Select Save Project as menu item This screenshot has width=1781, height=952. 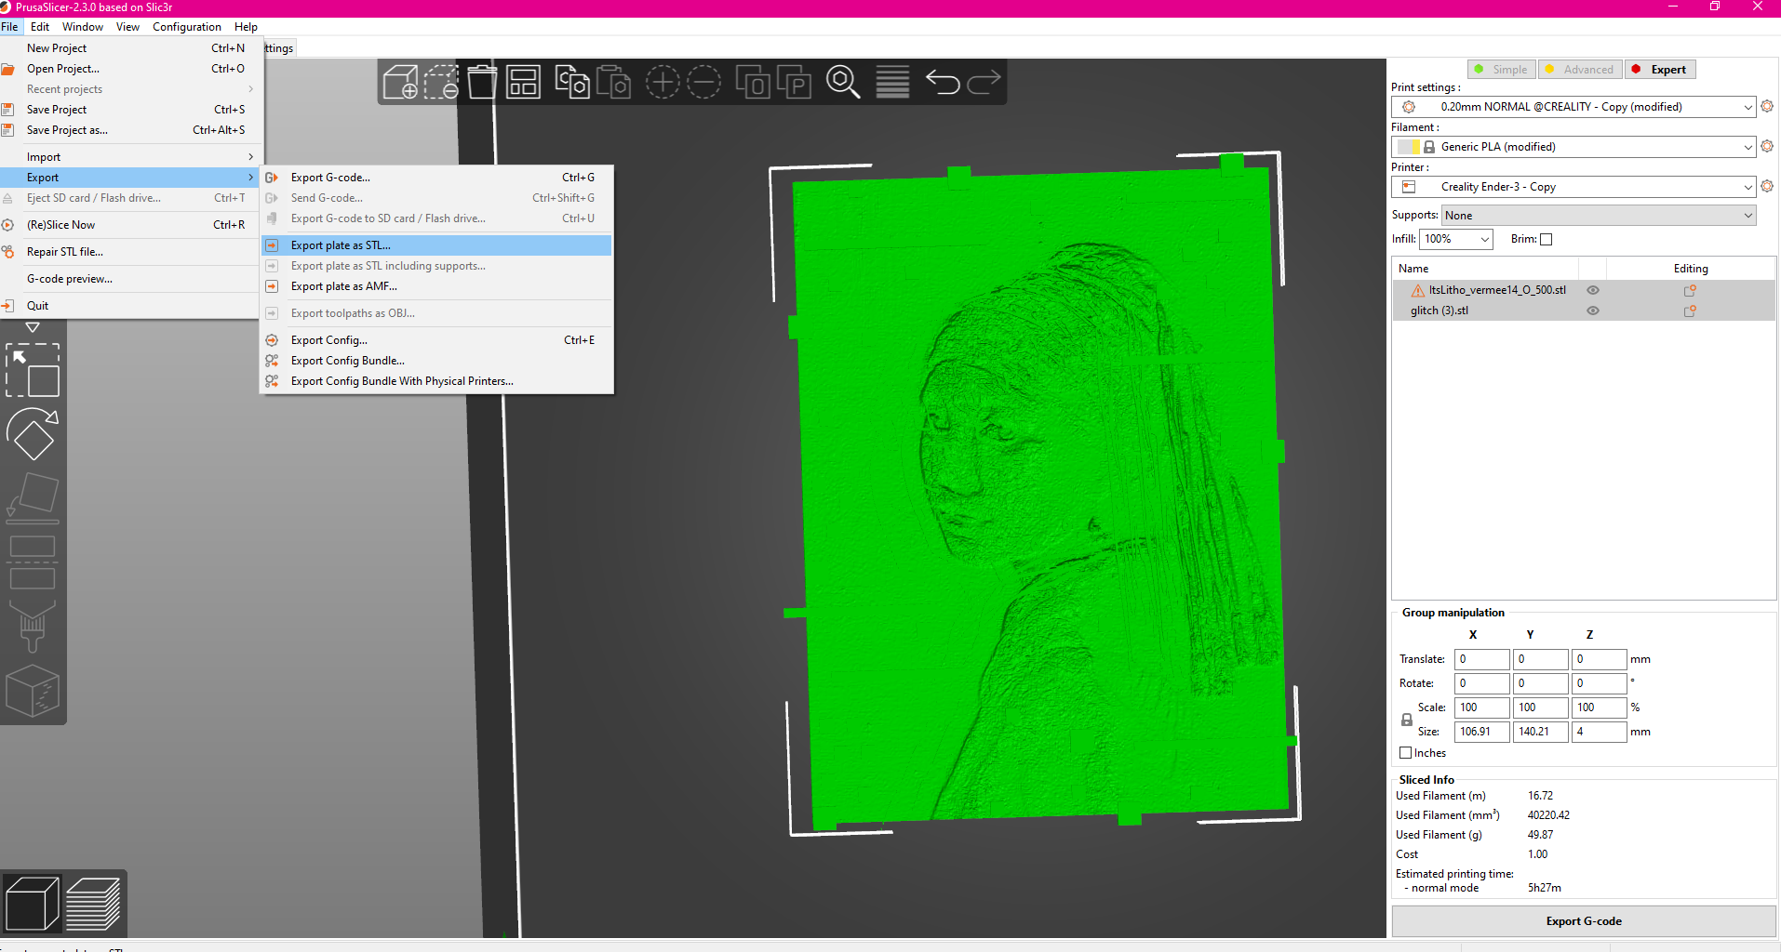[x=130, y=130]
